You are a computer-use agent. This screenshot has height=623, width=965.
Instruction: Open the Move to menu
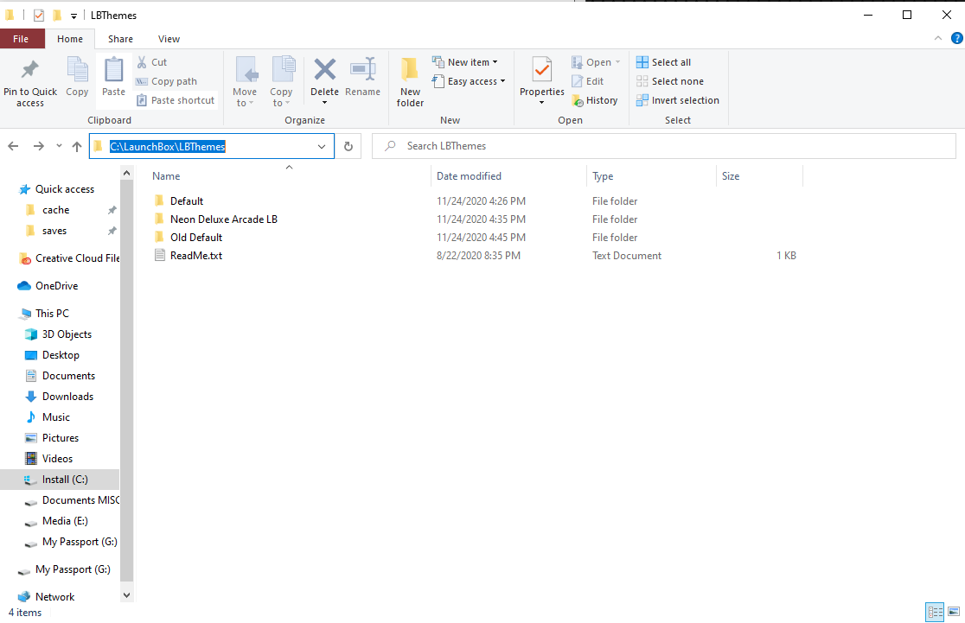point(245,81)
